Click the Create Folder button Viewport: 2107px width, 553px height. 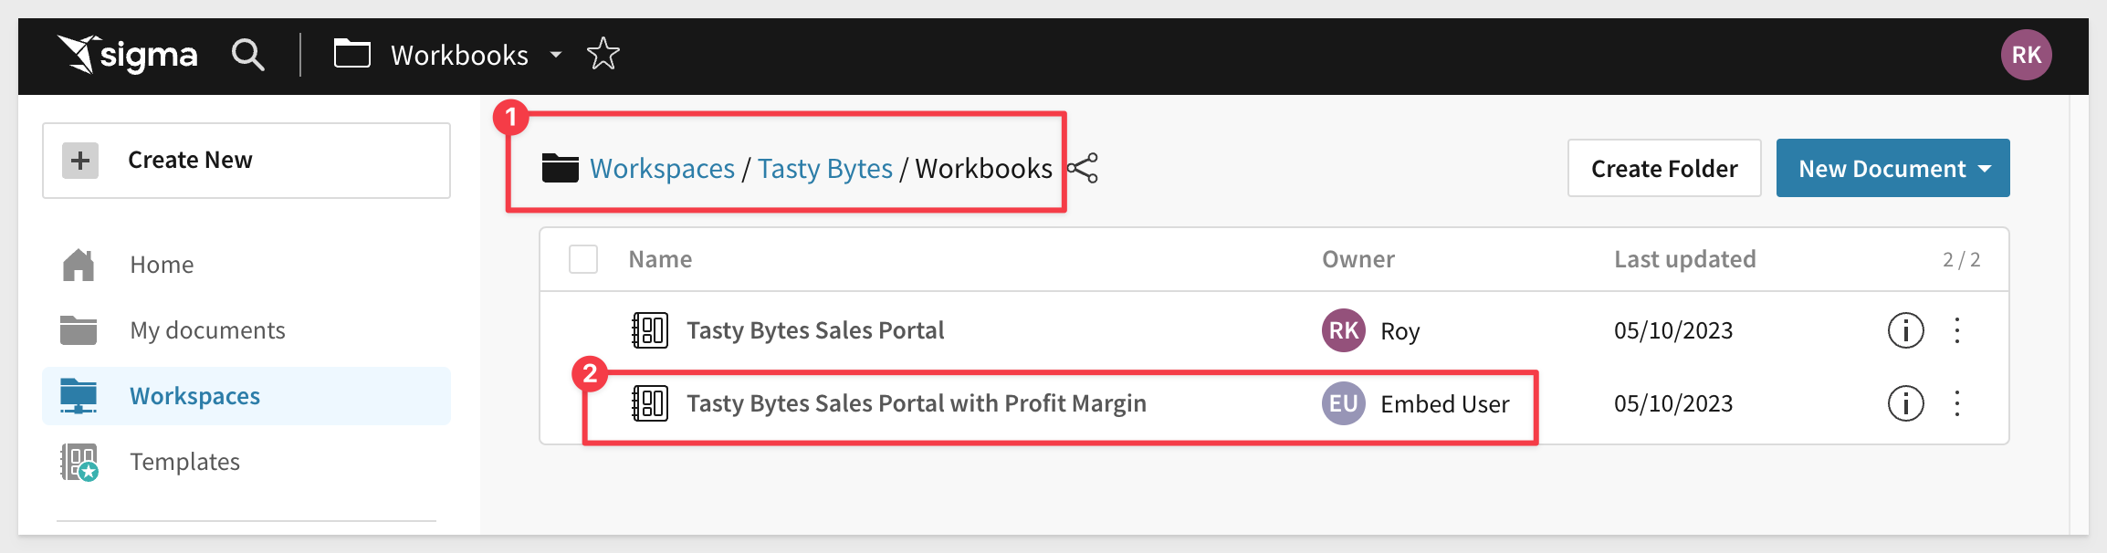coord(1663,168)
